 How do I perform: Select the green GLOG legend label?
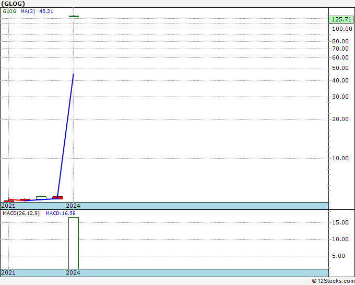tap(9, 11)
